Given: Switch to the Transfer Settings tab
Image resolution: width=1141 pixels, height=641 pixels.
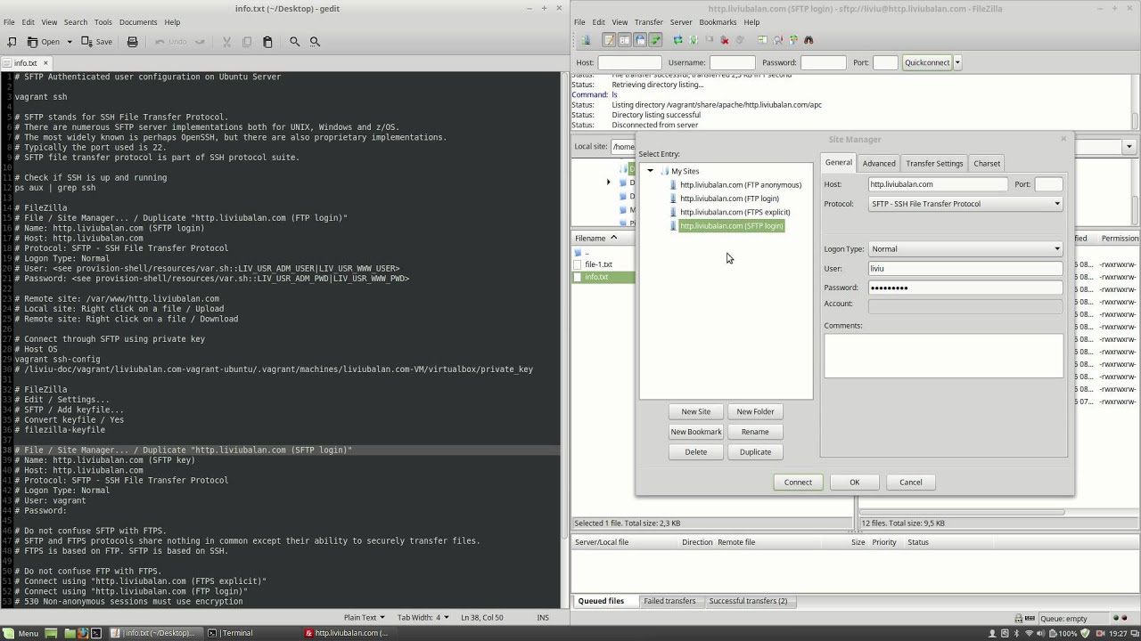Looking at the screenshot, I should coord(934,163).
